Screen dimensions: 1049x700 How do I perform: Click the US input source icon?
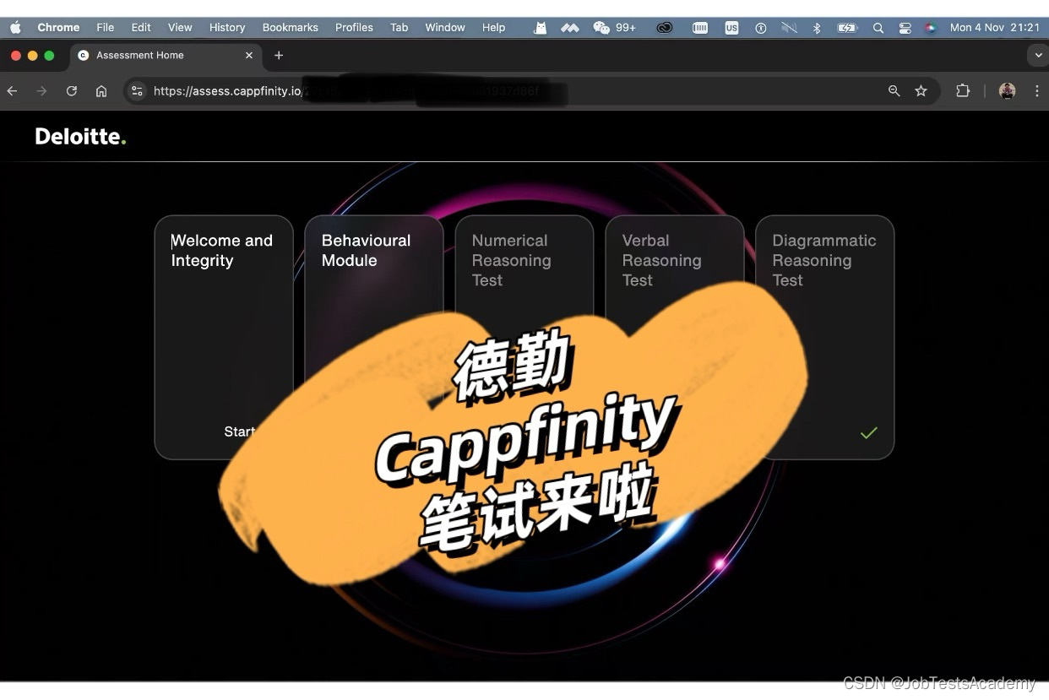[731, 28]
